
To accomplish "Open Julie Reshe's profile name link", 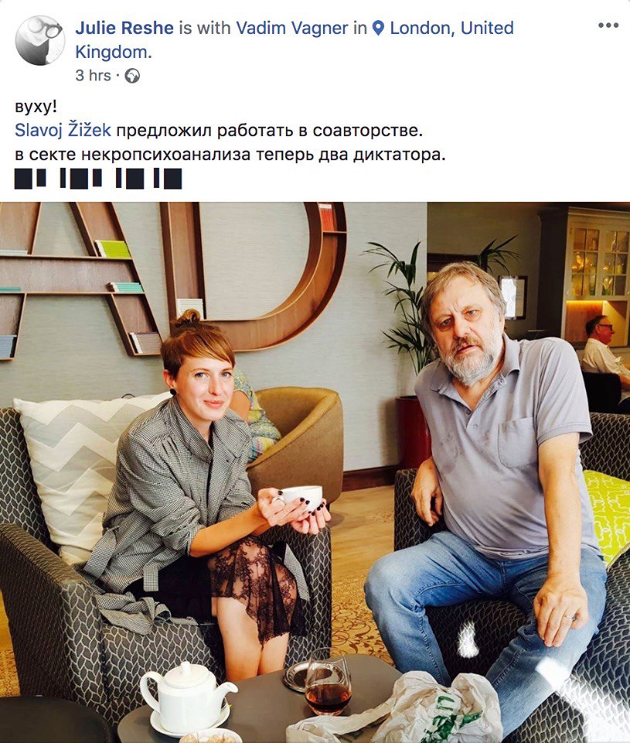I will tap(124, 28).
